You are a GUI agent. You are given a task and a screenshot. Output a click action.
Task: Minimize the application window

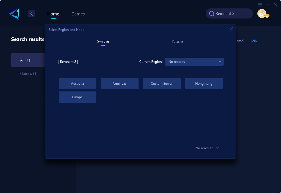(x=268, y=5)
